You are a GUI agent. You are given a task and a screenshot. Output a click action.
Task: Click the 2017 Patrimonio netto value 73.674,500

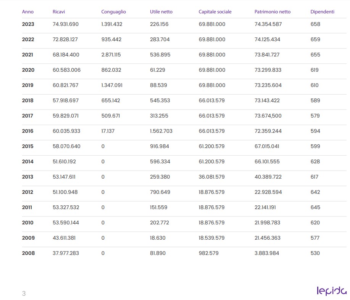(268, 116)
